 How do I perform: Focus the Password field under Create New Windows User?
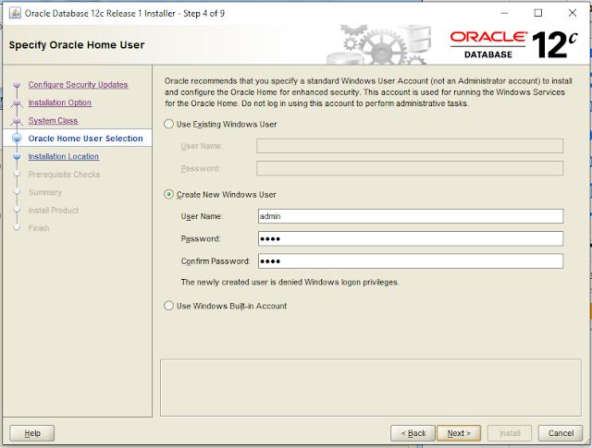click(411, 238)
